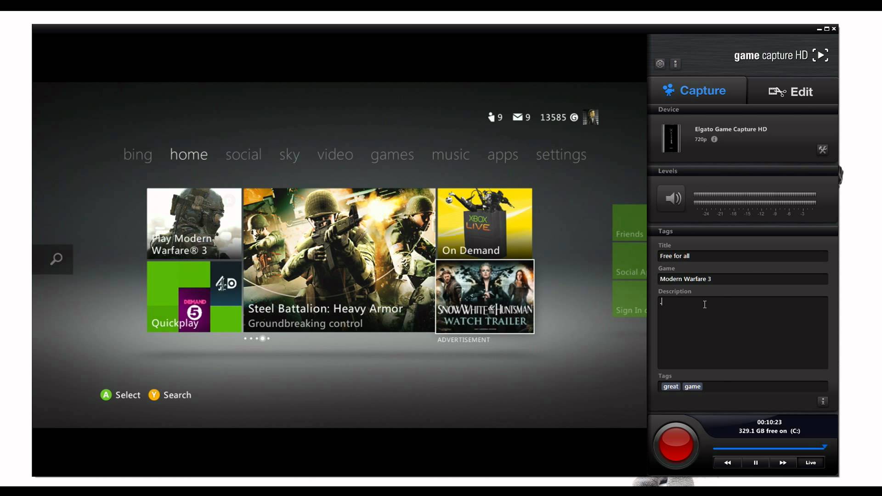Click the Elgato device thumbnail
This screenshot has width=882, height=496.
(x=671, y=138)
